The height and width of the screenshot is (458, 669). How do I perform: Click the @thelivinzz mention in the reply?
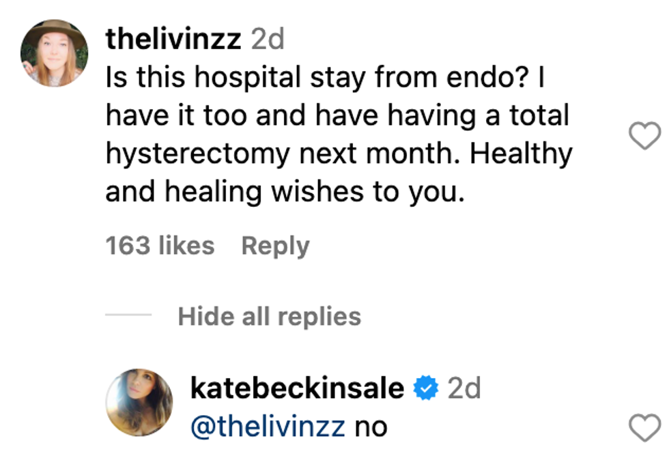click(x=268, y=427)
